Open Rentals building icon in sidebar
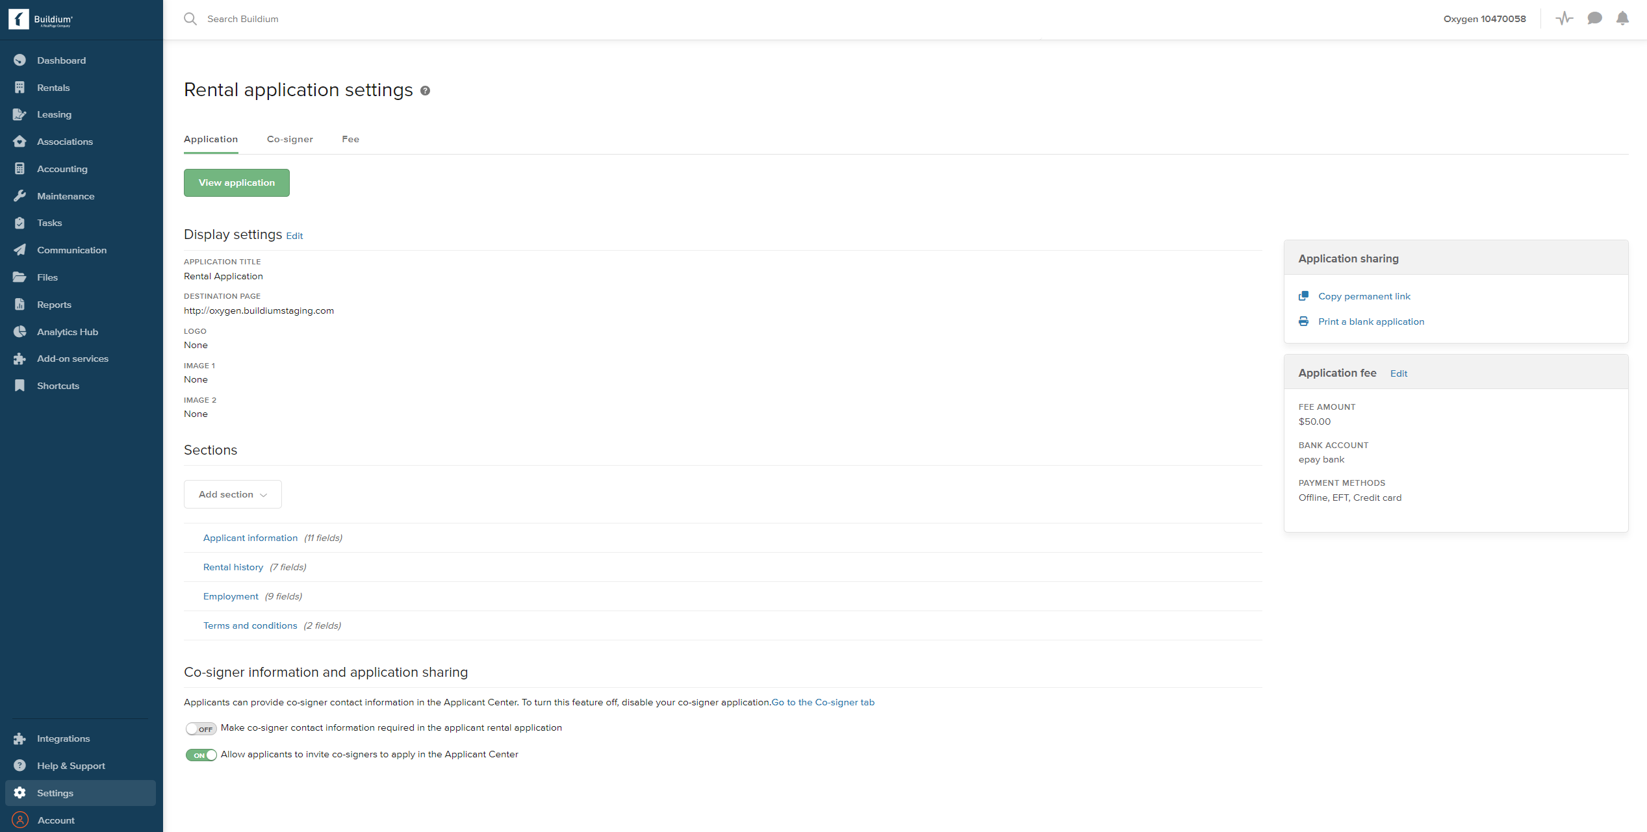Viewport: 1647px width, 832px height. click(19, 88)
